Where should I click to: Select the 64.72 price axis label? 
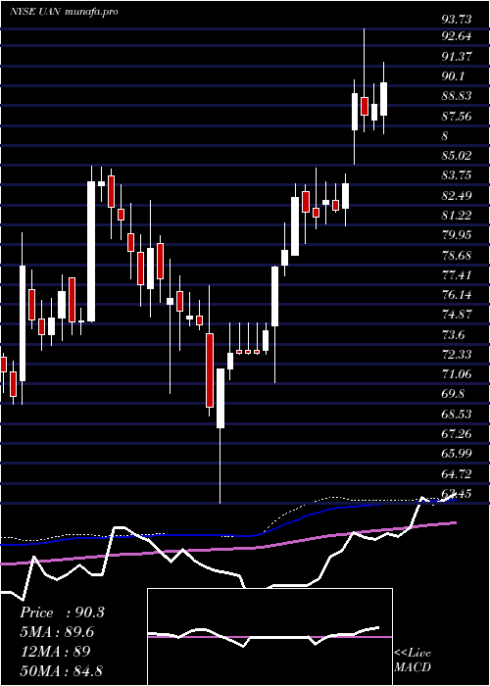point(457,473)
